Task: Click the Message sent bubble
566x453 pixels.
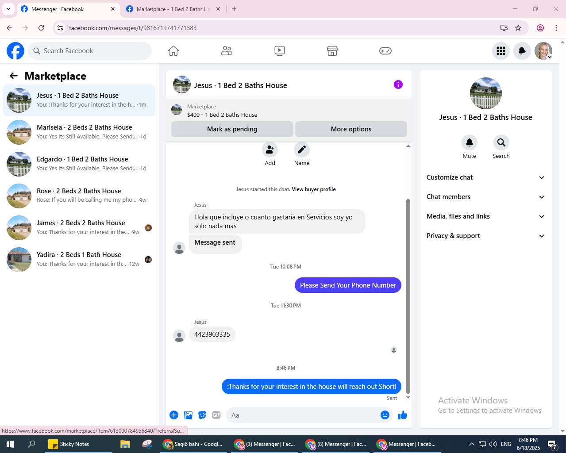Action: [215, 244]
